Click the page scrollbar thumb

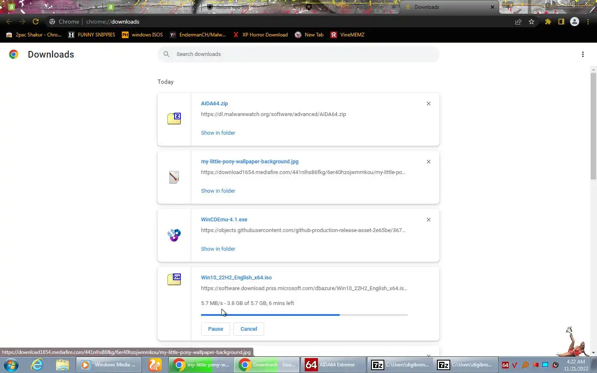[x=593, y=126]
